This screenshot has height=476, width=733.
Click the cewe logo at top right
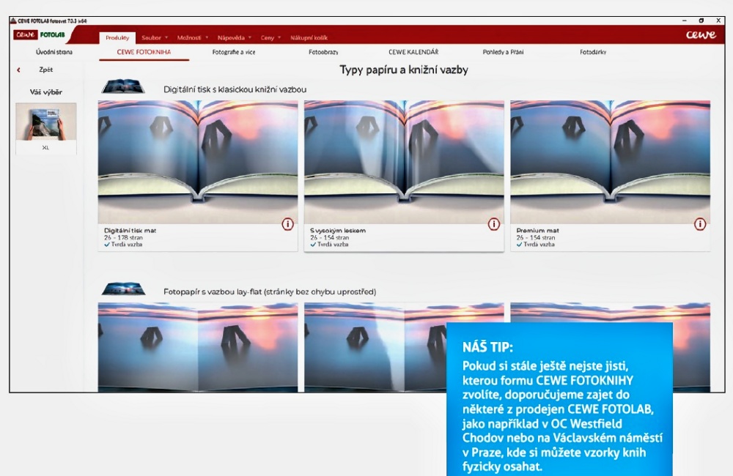(x=701, y=35)
